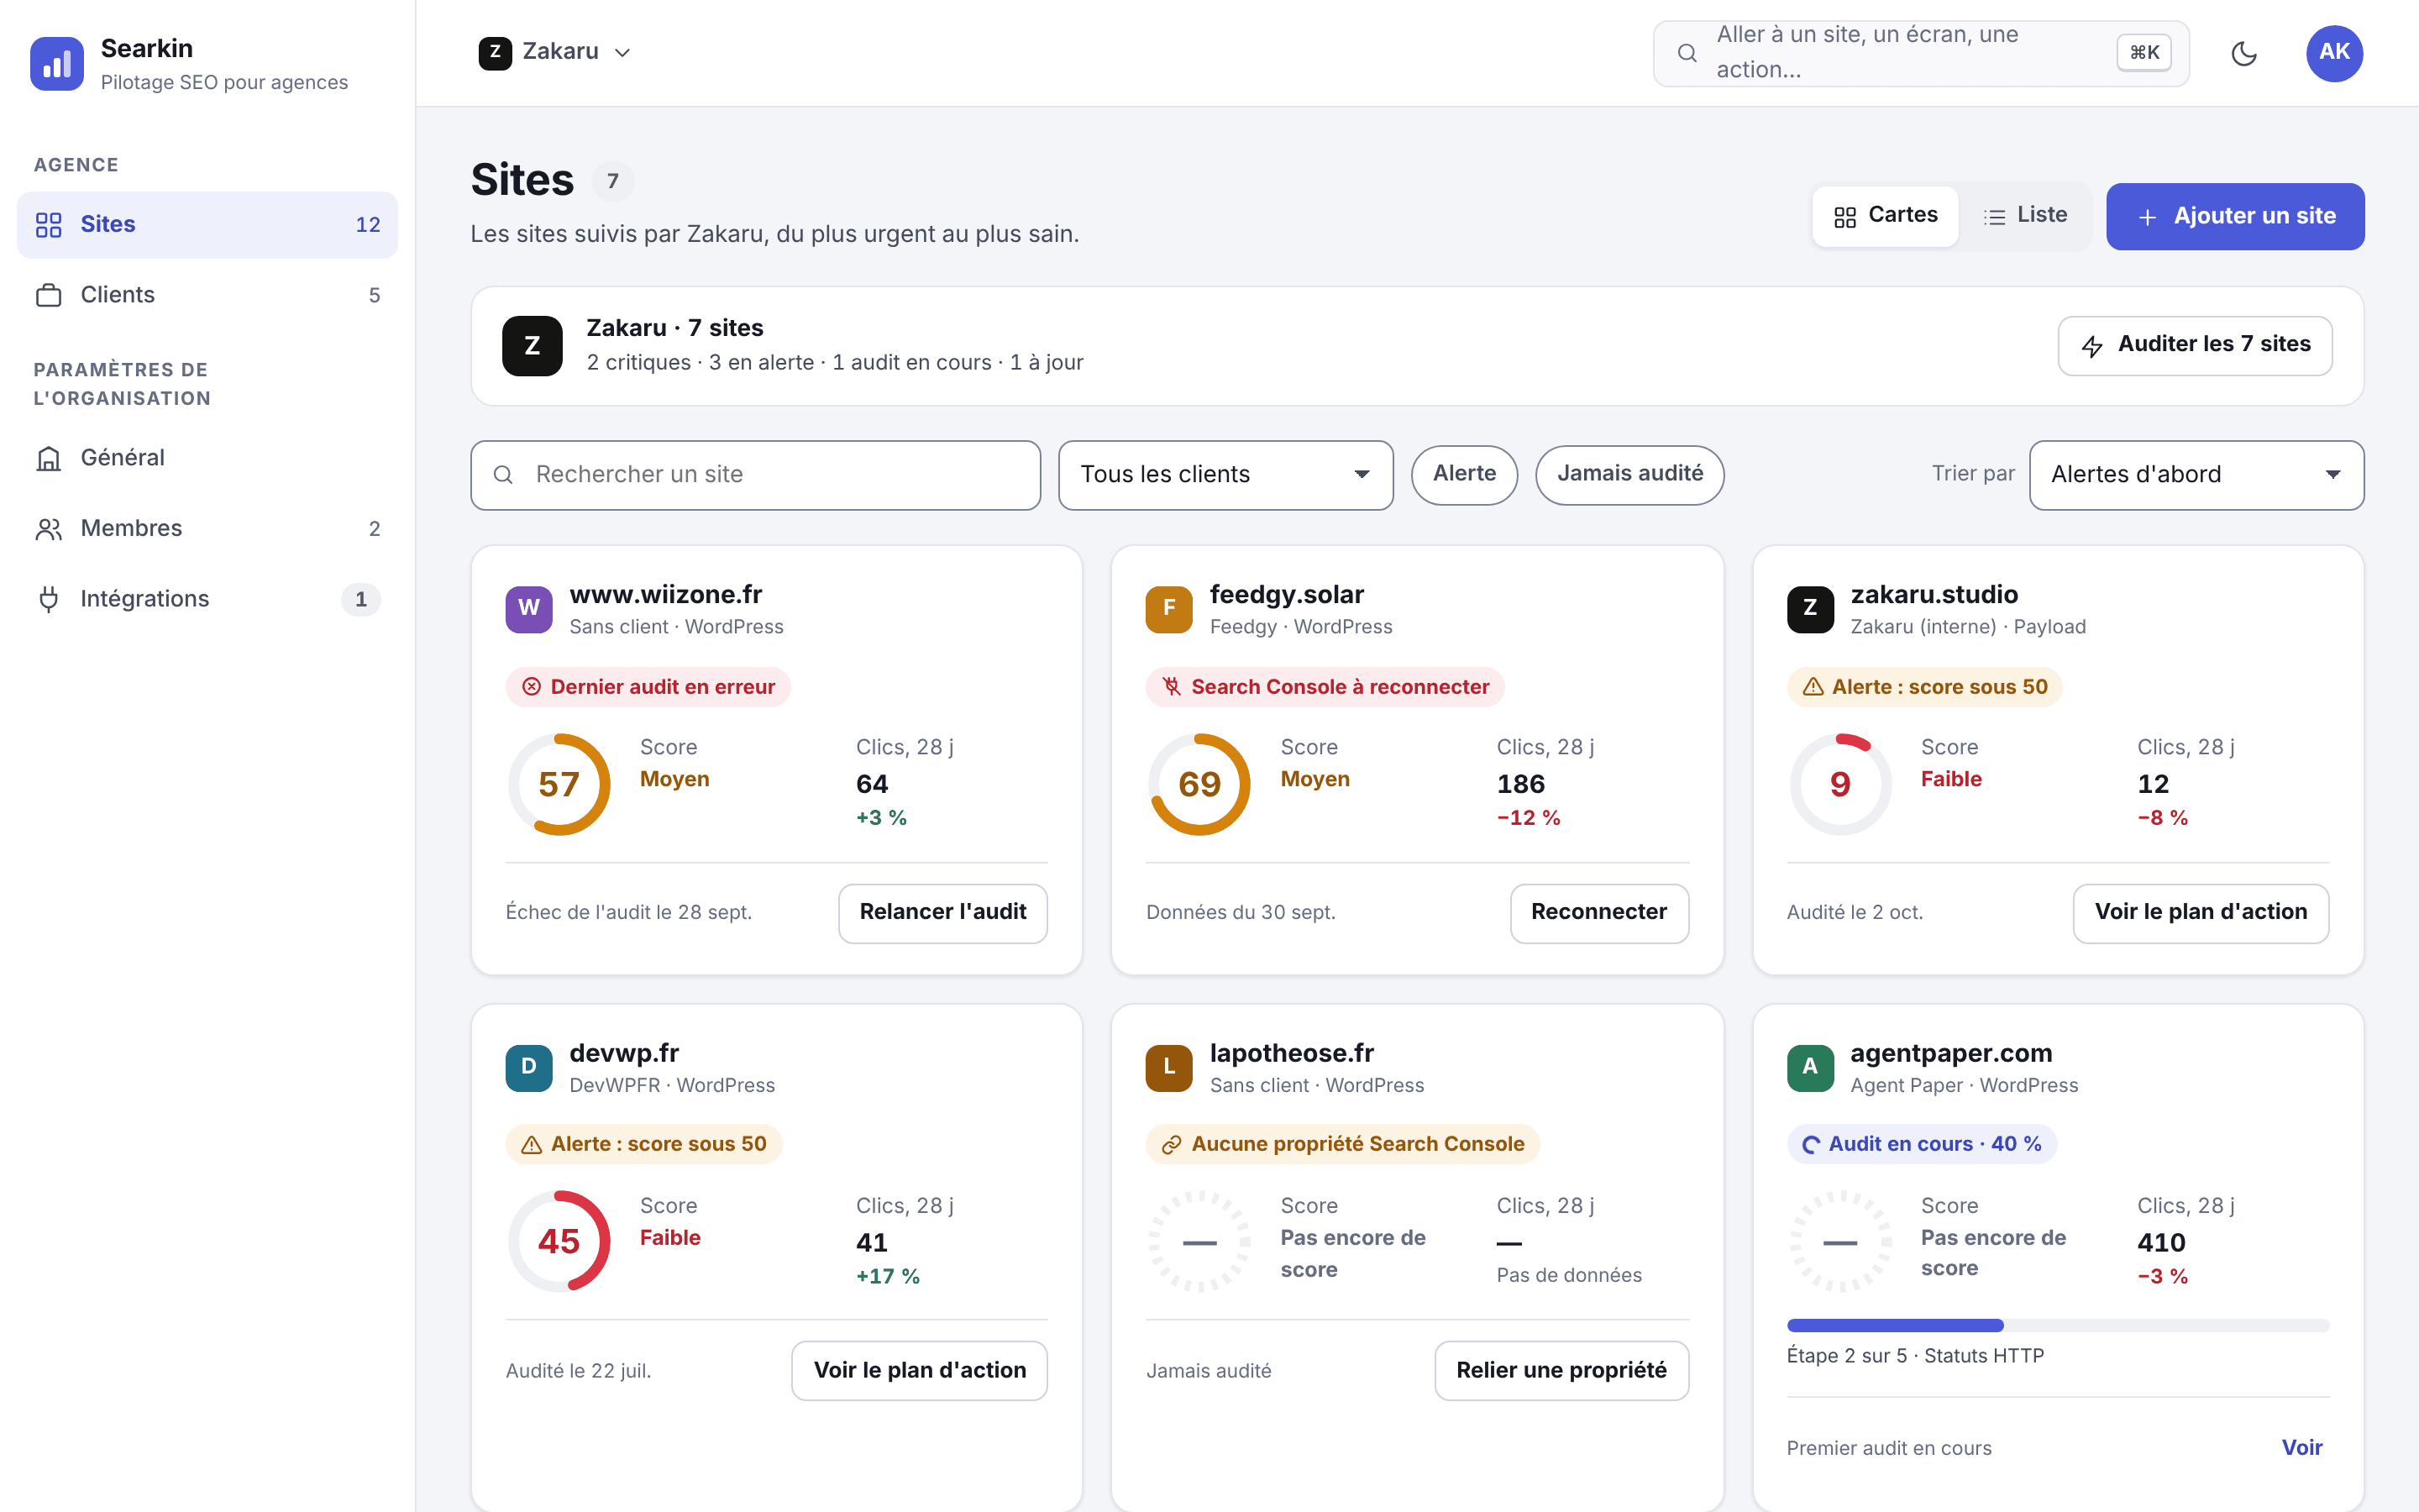Open the Intégrations settings page
Viewport: 2419px width, 1512px height.
point(207,599)
